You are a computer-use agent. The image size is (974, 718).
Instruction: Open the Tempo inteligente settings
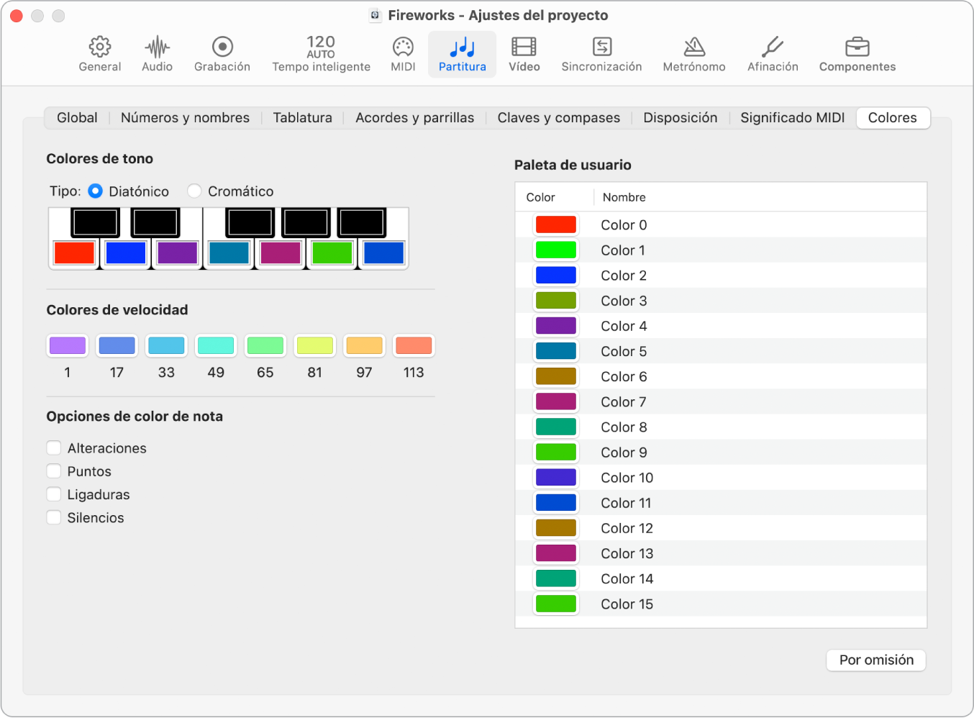pos(321,55)
